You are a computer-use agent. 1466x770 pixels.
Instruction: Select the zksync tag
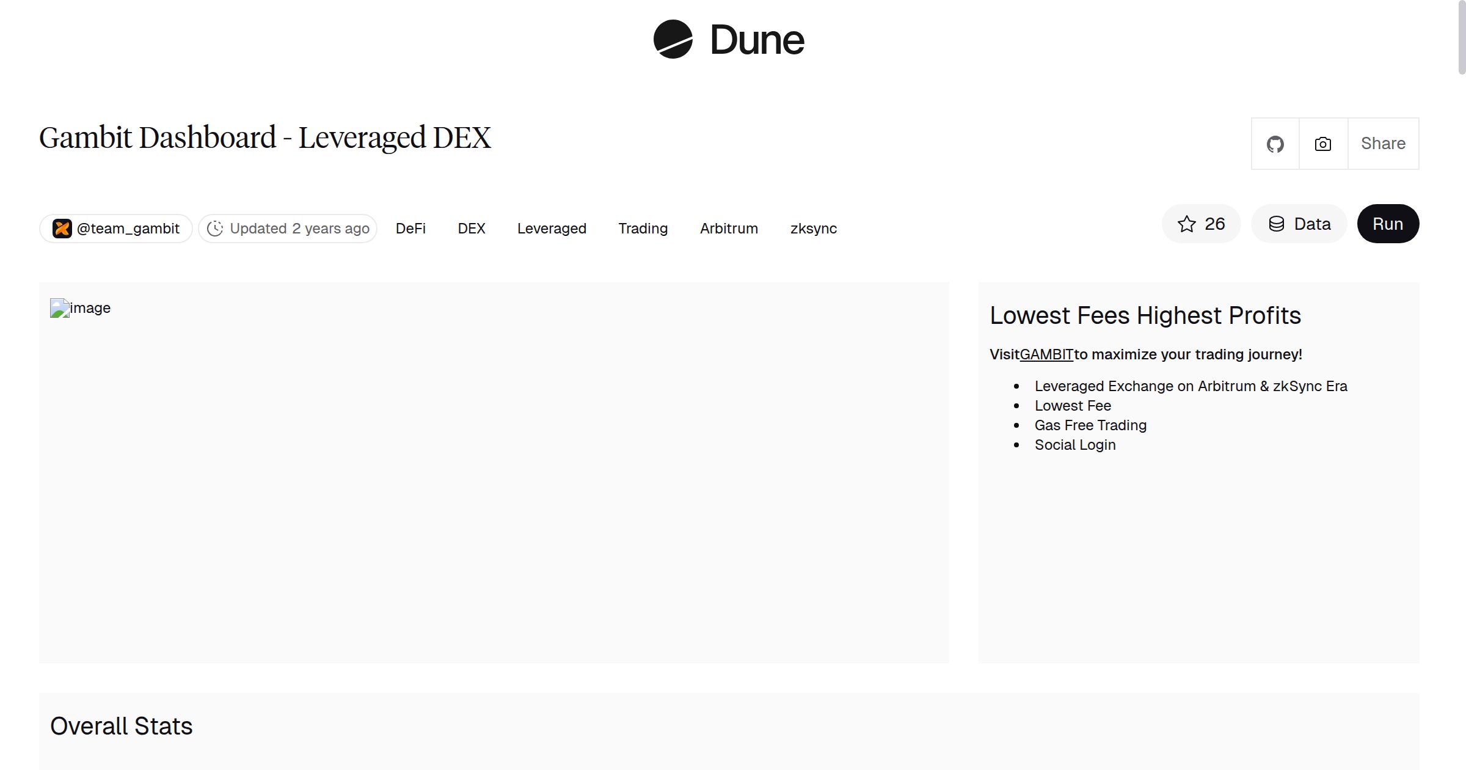tap(814, 228)
